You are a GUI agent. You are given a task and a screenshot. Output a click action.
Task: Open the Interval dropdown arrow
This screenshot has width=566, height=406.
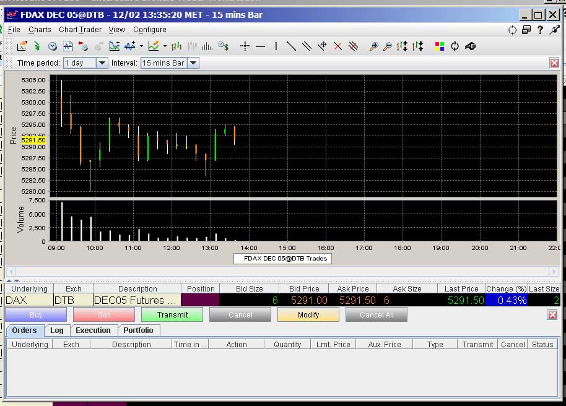point(193,63)
